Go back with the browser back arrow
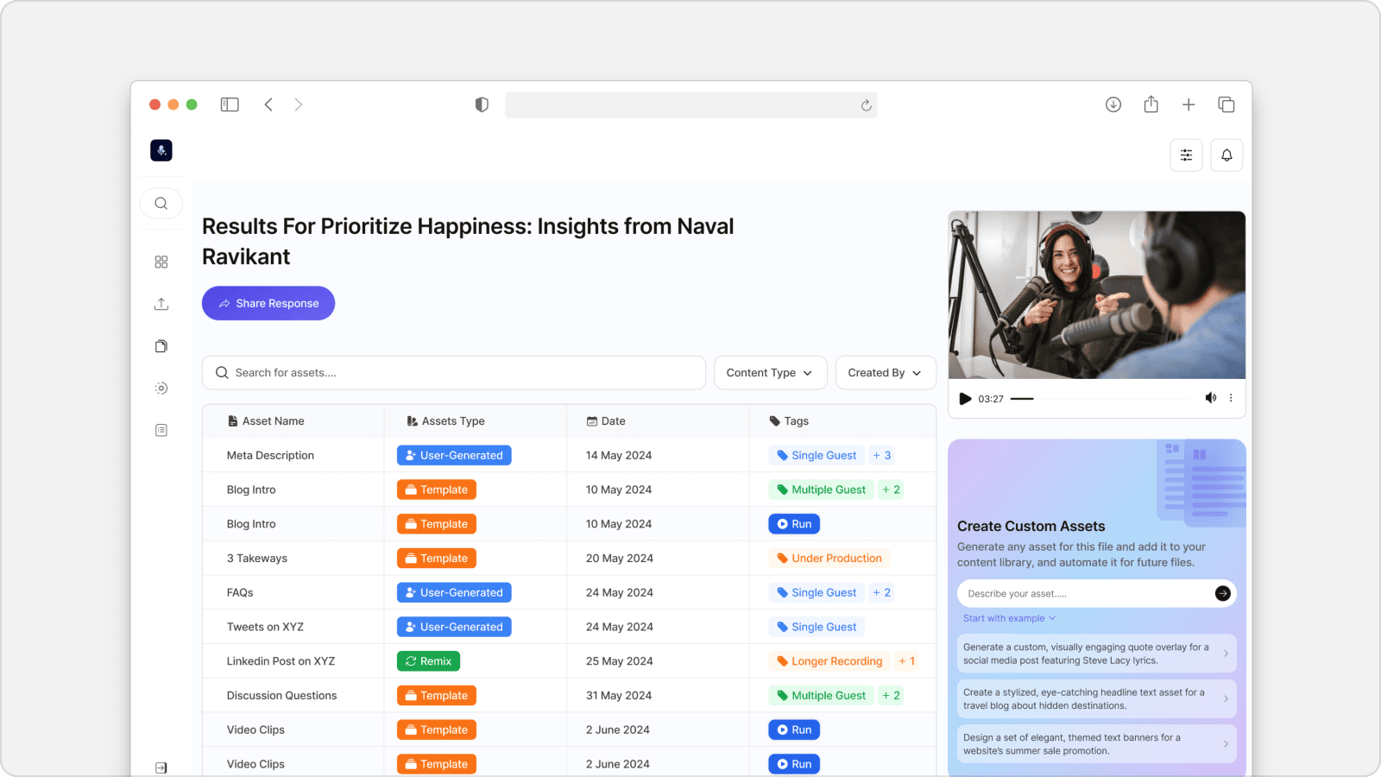Screen dimensions: 1381x777 268,104
